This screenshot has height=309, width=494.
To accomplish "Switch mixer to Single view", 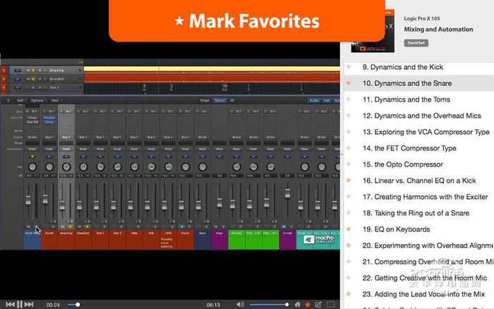I will (205, 100).
